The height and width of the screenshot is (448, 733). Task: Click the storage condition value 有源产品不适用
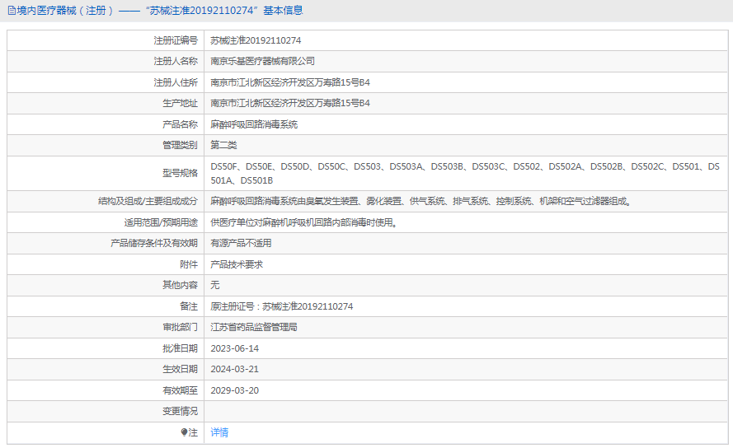[241, 243]
